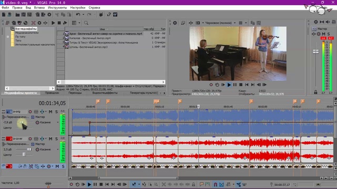Click the a-cover pan slider
Image resolution: width=337 pixels, height=189 pixels.
24,154
